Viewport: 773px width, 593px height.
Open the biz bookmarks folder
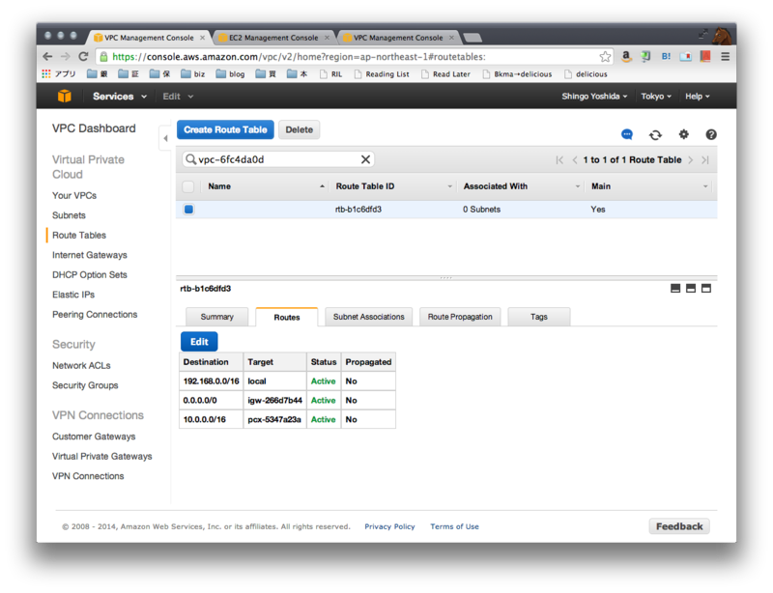click(x=192, y=74)
